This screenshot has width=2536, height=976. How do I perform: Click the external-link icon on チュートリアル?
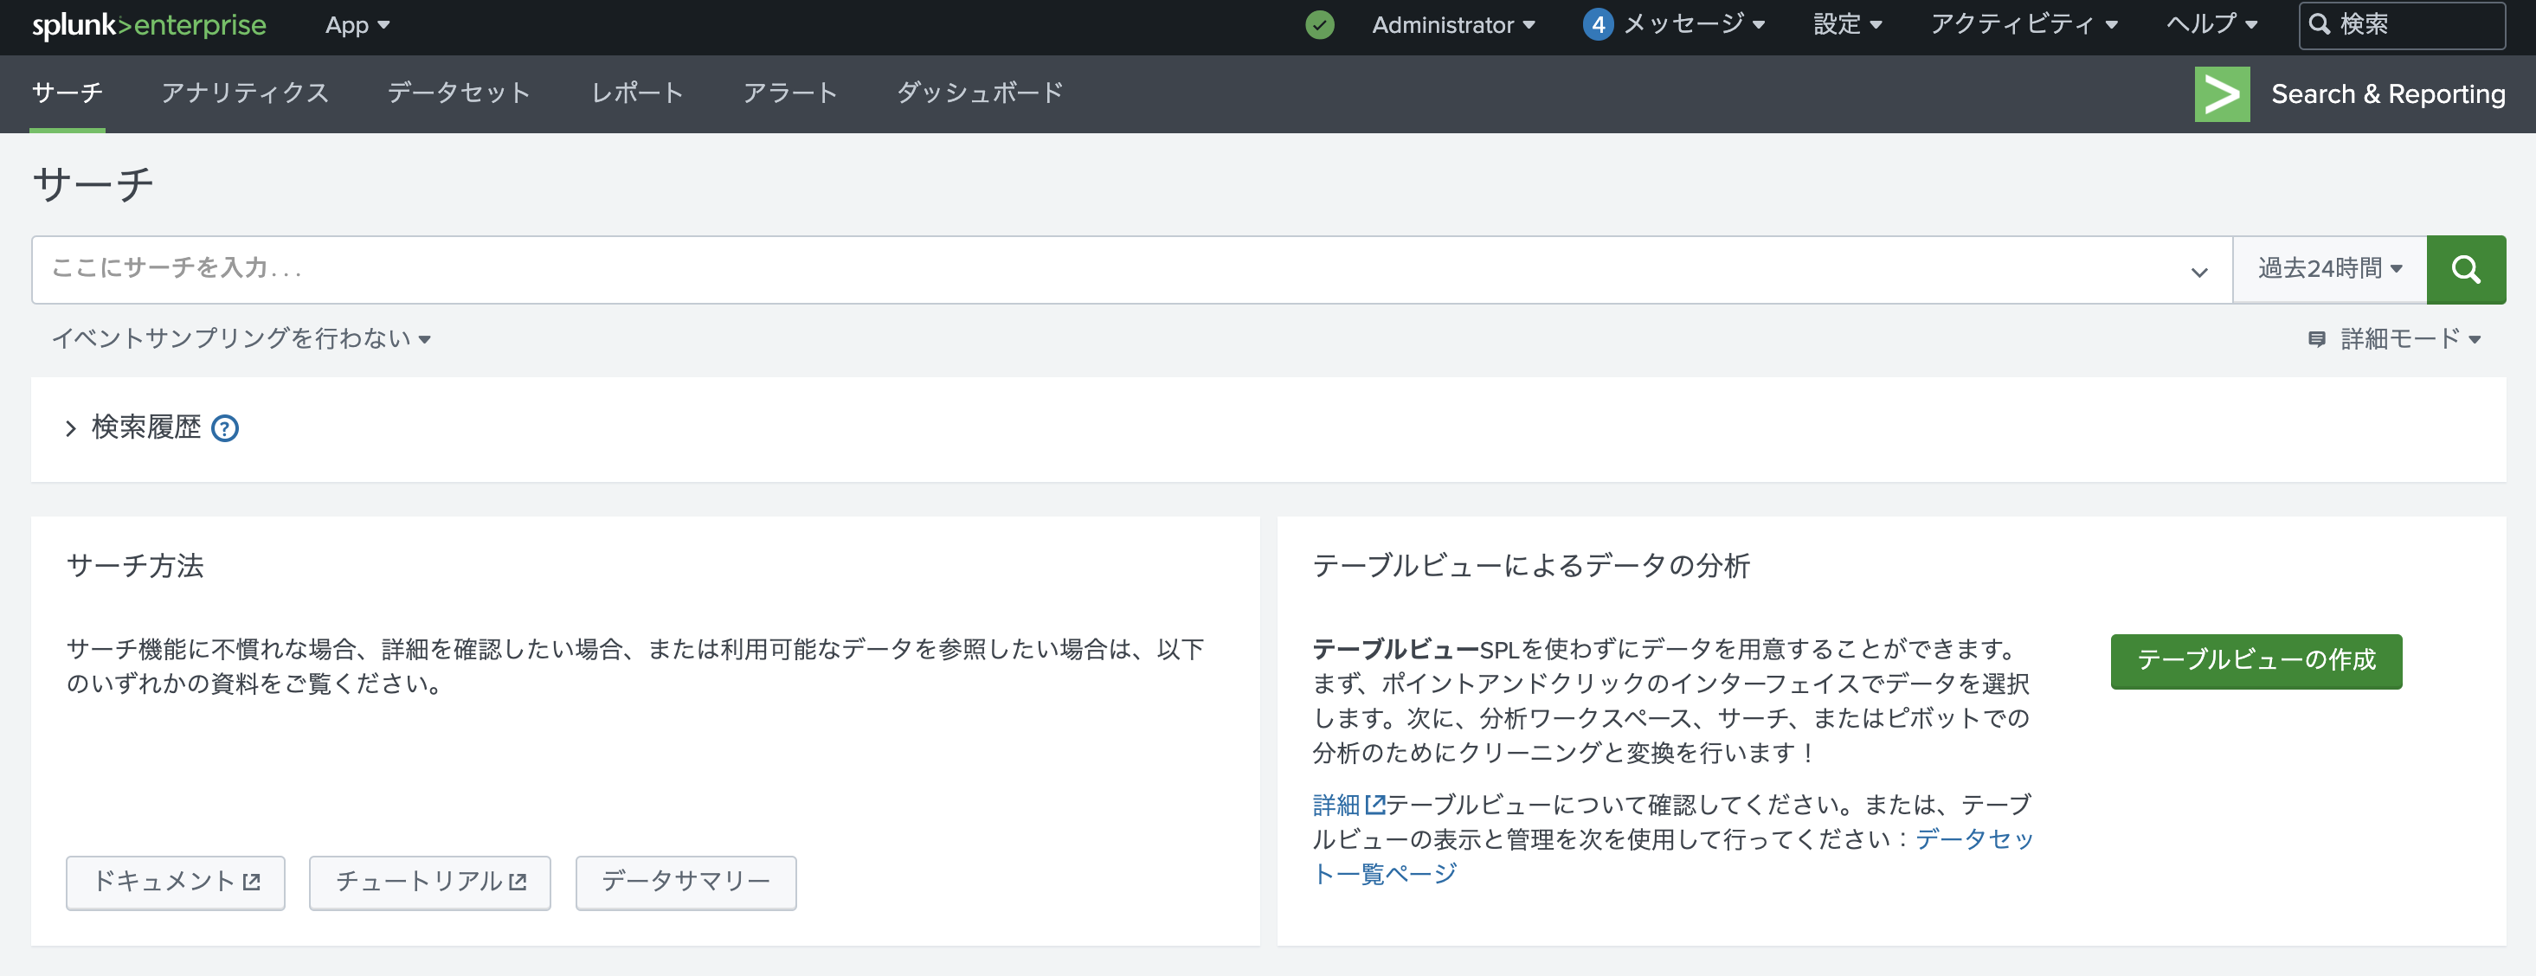[517, 883]
